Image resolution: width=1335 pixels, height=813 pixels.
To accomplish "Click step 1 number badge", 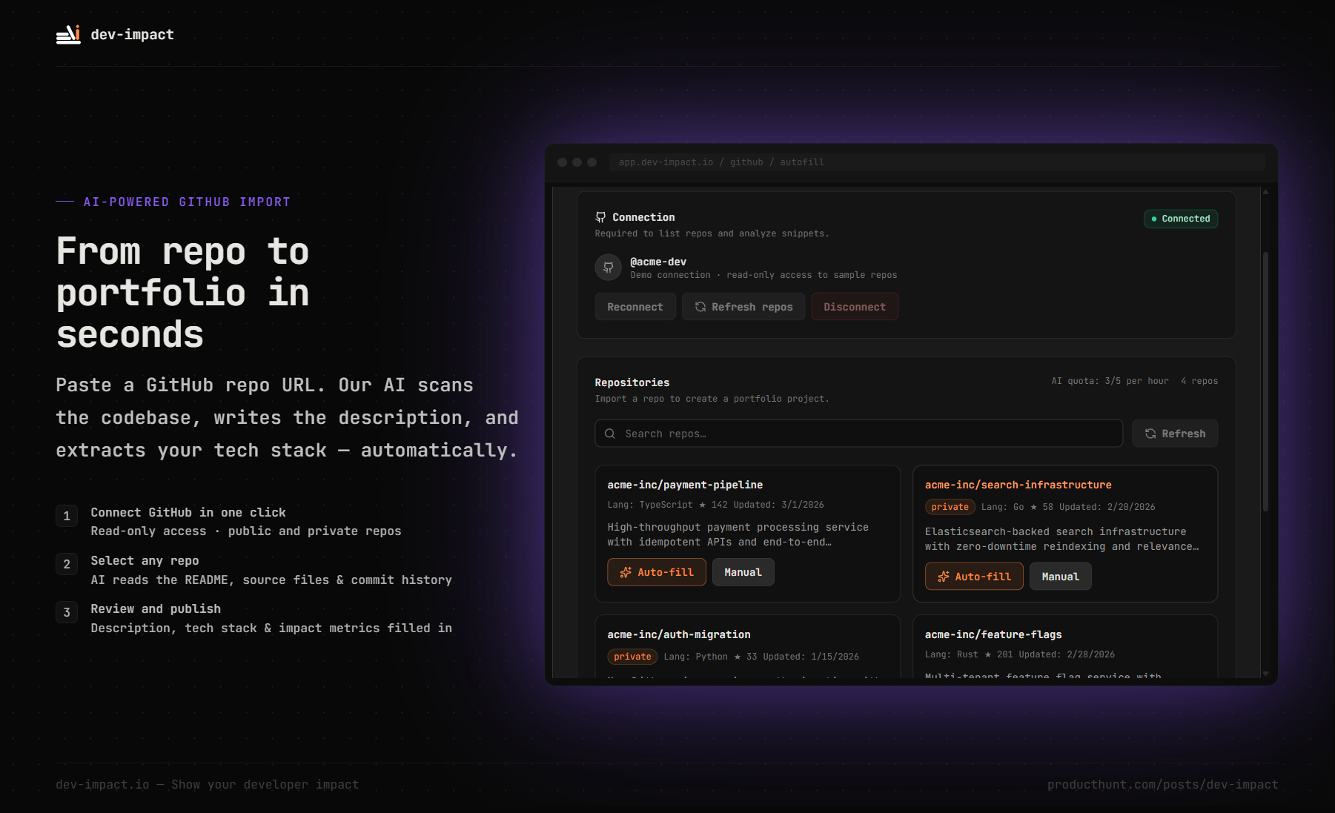I will (67, 516).
